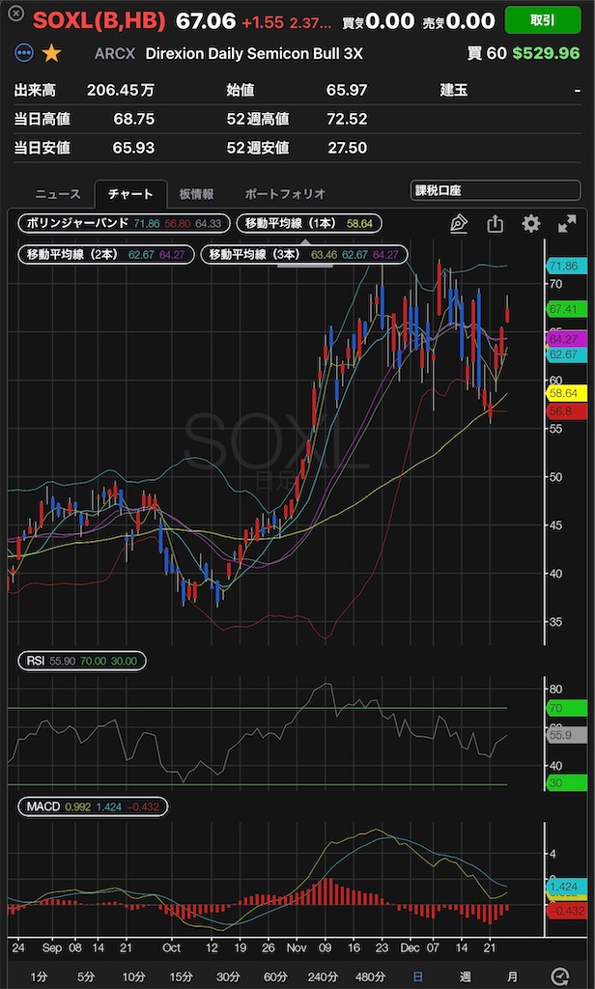Click the SOXL(B,HB) ticker symbol

pyautogui.click(x=99, y=21)
